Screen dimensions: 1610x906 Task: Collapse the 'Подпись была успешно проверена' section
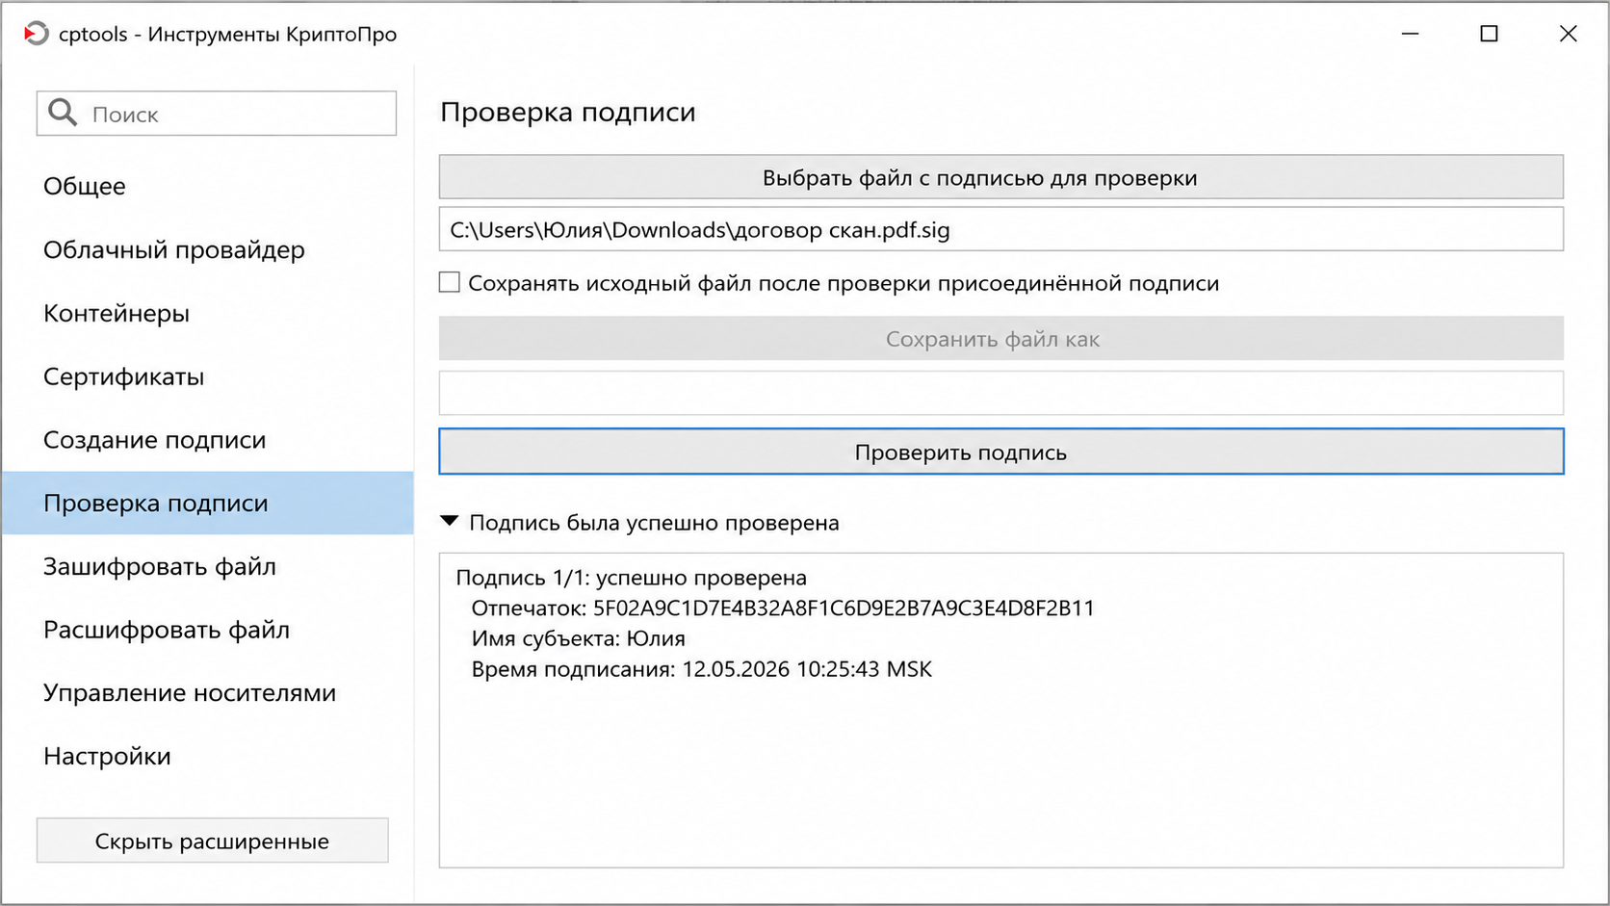point(449,522)
